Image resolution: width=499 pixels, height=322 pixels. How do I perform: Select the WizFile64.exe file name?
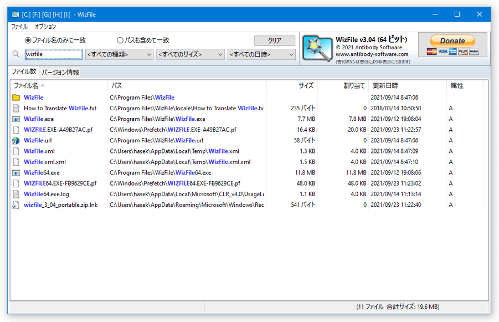42,172
